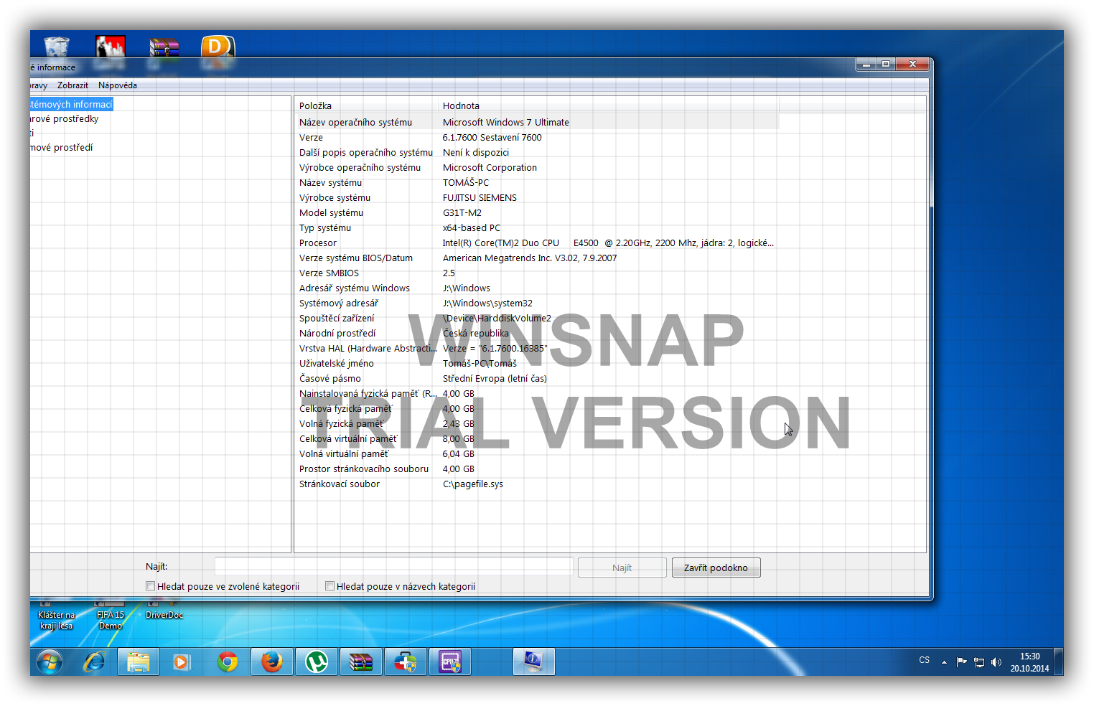
Task: Select the Procesor row
Action: tap(537, 243)
